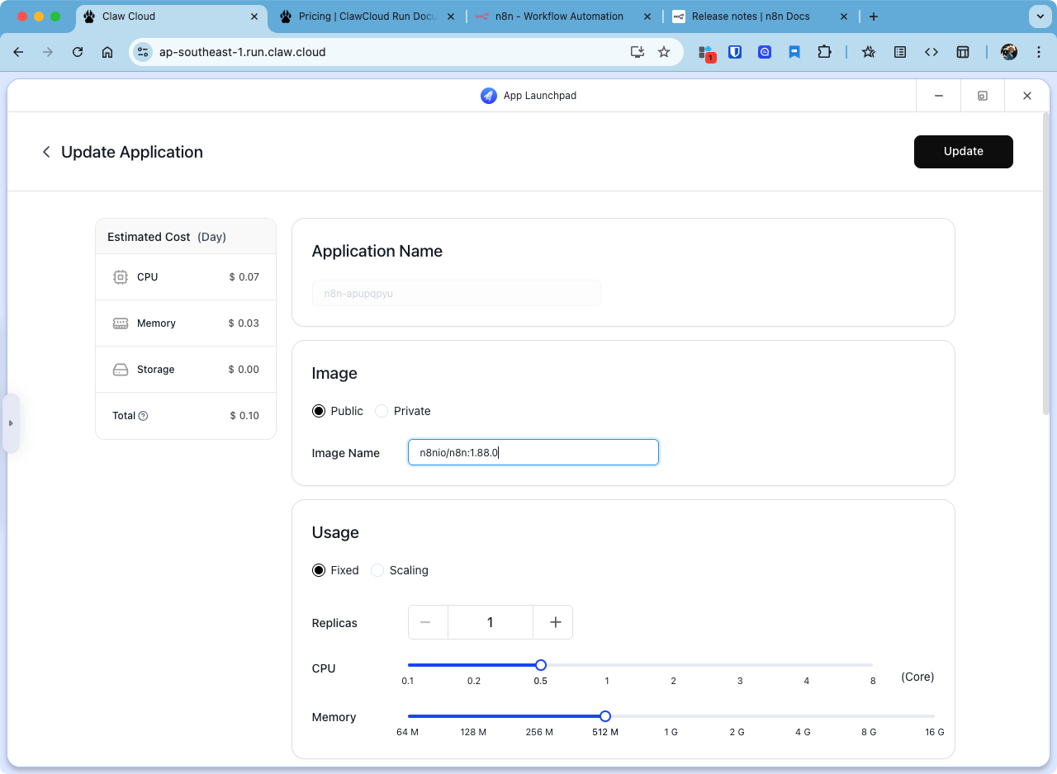The image size is (1057, 774).
Task: Click the help icon beside Total
Action: pyautogui.click(x=143, y=416)
